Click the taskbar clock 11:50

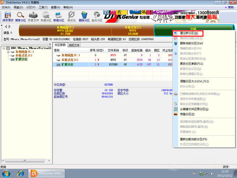tap(225, 171)
